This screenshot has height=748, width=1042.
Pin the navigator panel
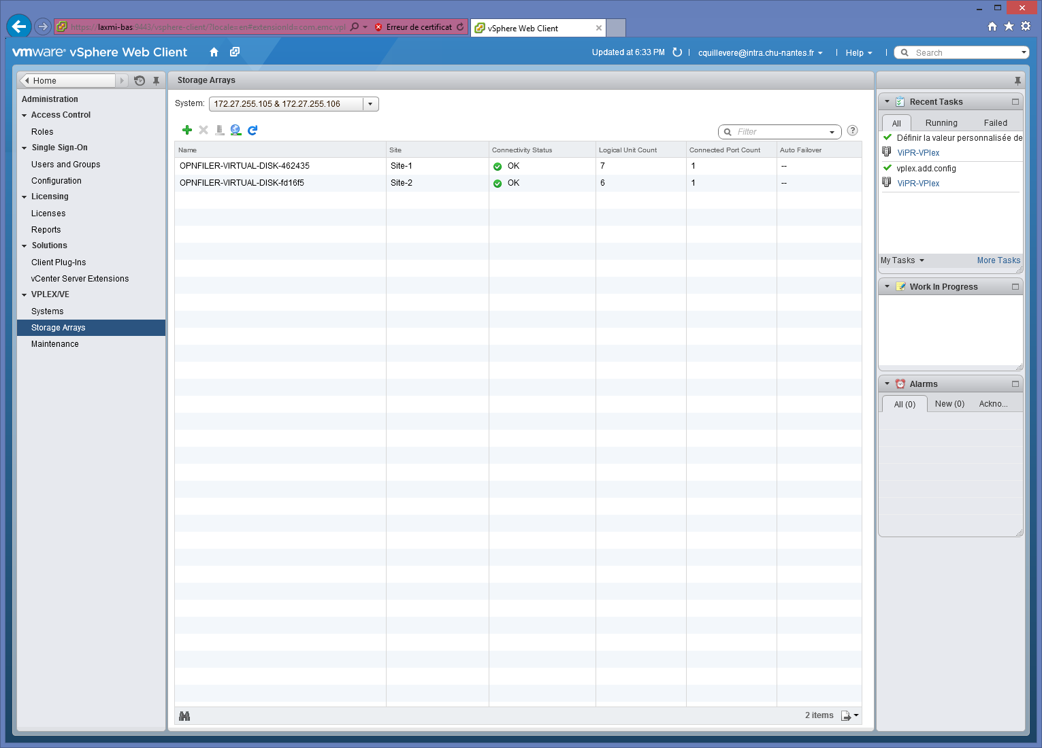pos(156,80)
